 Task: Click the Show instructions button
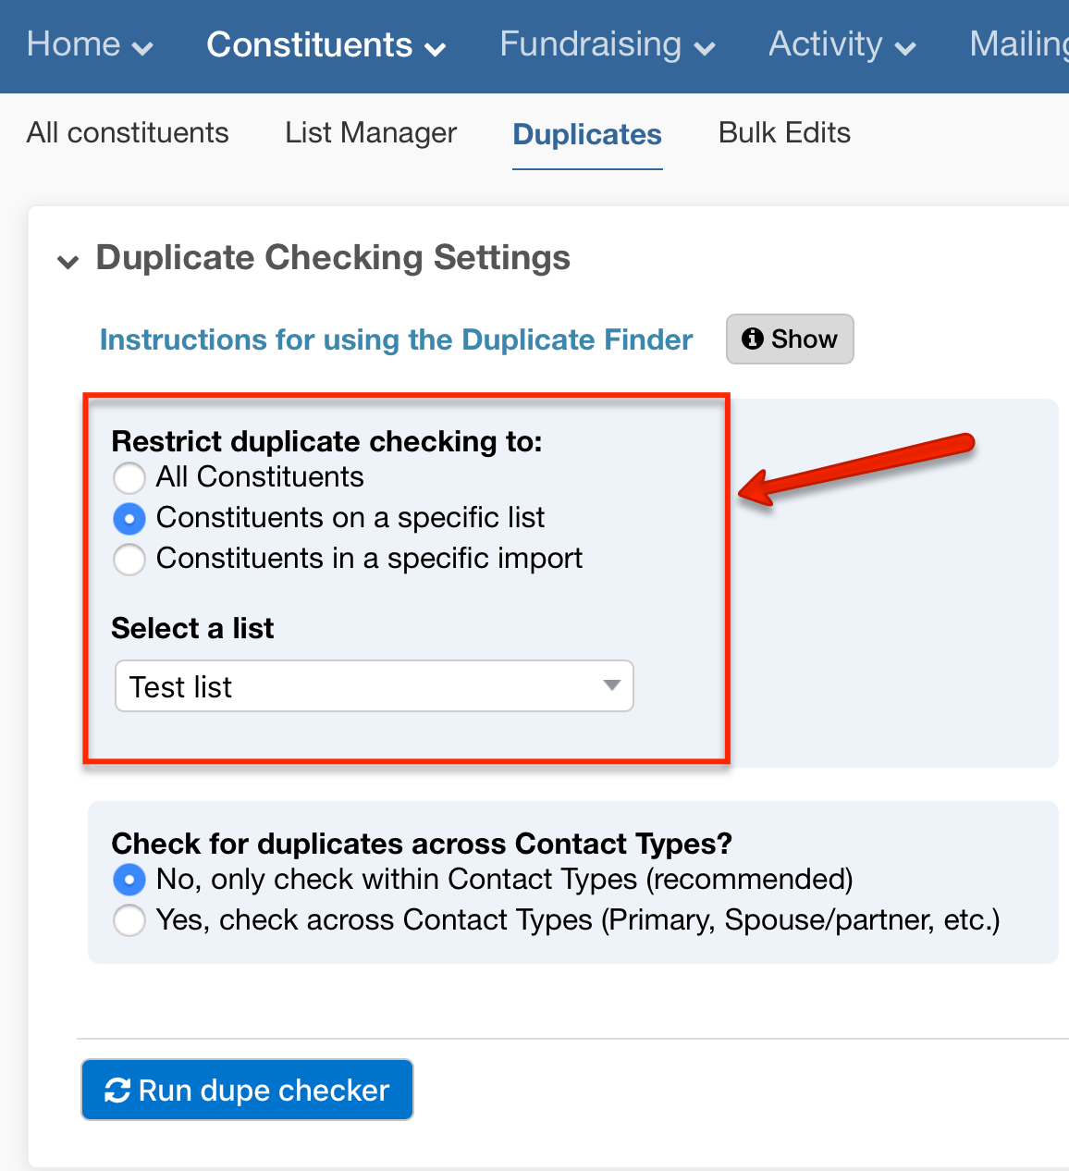tap(790, 339)
